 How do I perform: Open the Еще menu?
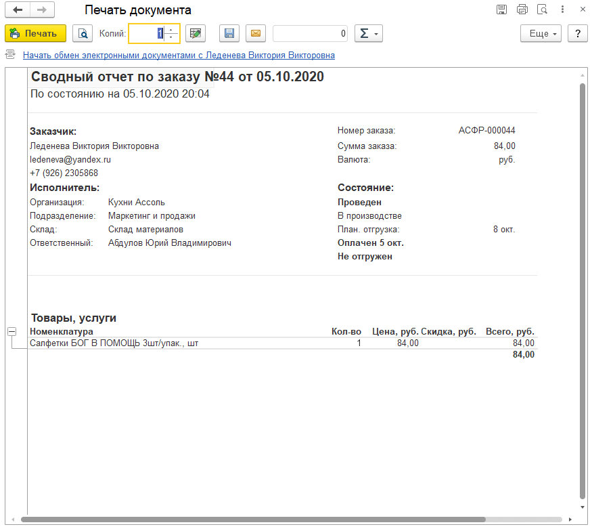tap(541, 33)
